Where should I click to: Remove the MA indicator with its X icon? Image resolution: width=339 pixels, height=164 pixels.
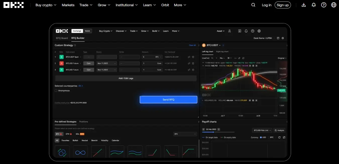[257, 66]
